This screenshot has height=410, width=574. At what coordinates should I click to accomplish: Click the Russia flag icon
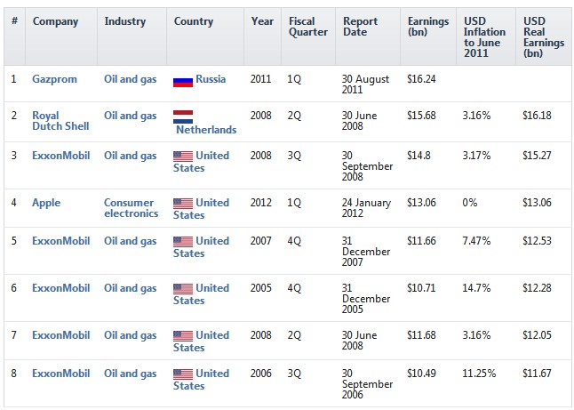pyautogui.click(x=182, y=80)
